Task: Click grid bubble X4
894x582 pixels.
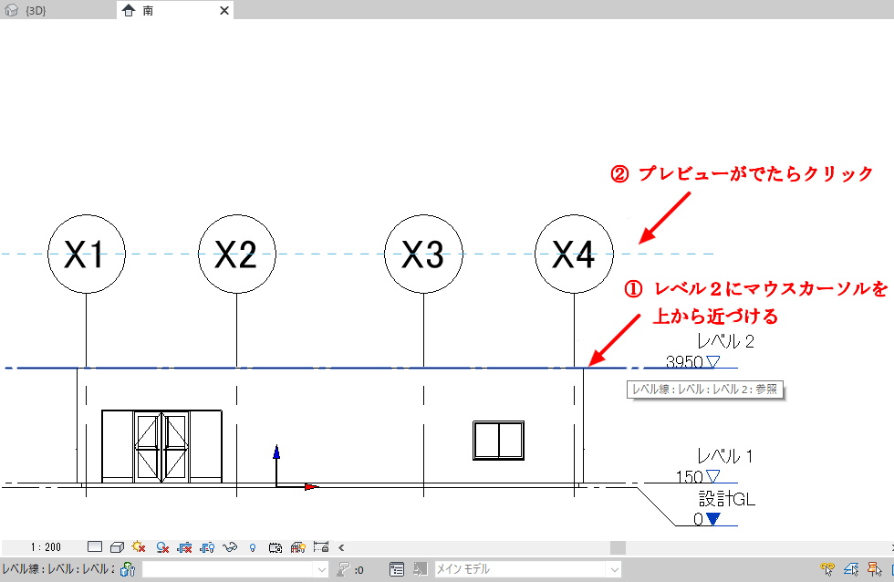Action: 574,255
